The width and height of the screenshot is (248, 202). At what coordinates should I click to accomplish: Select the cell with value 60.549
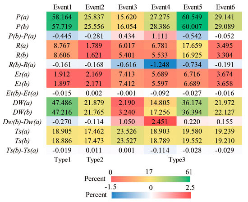click(193, 17)
